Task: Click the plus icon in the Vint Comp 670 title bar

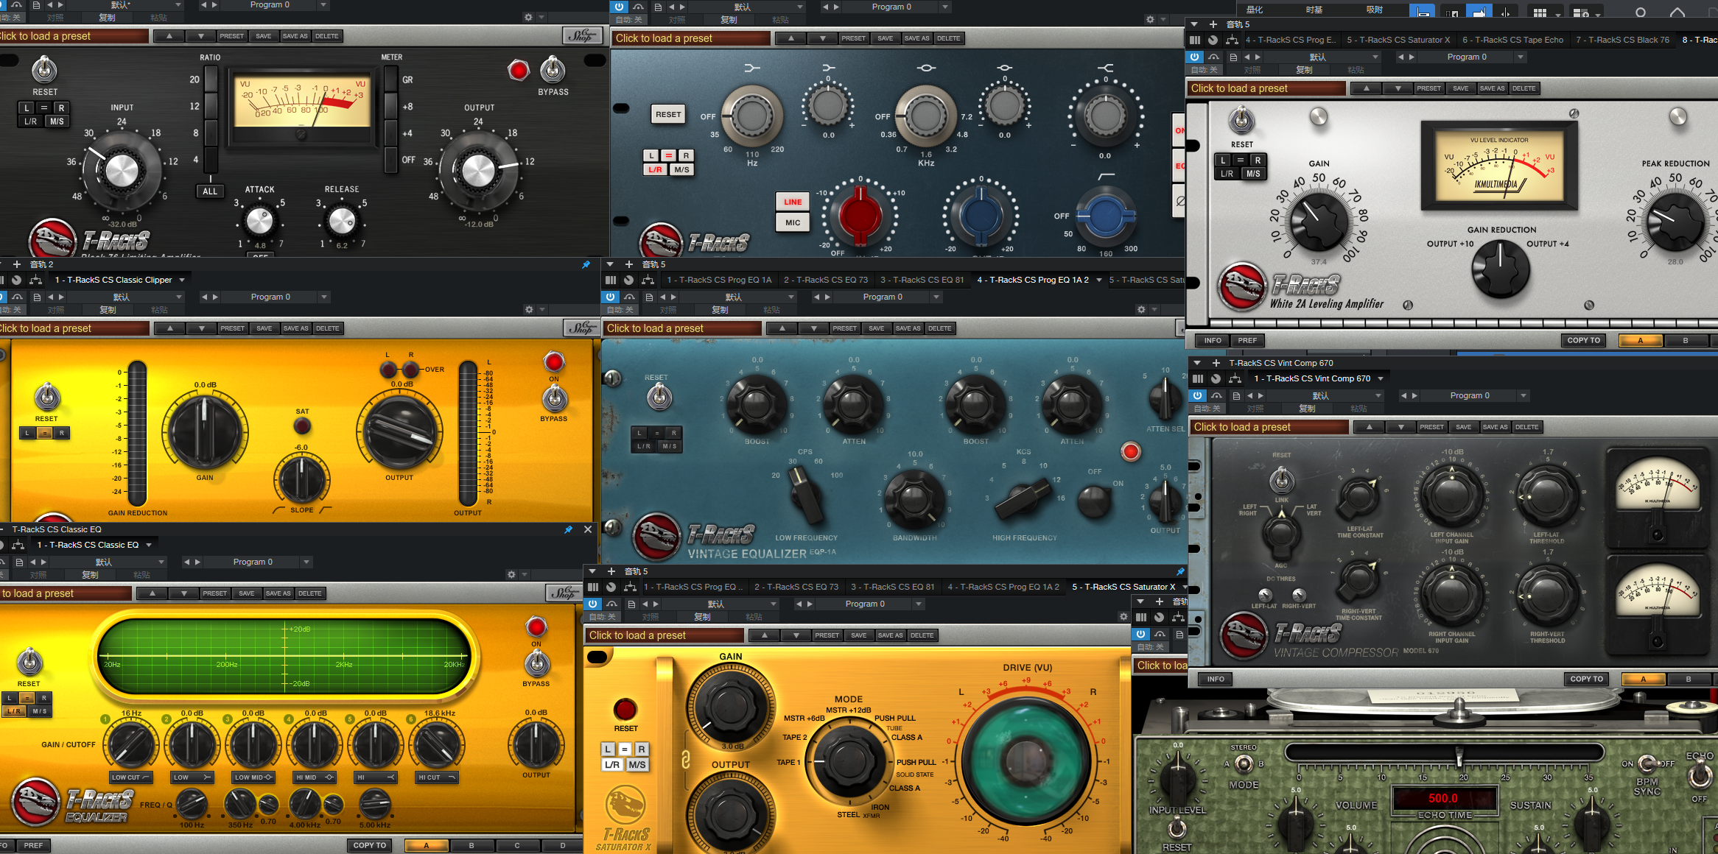Action: click(1216, 363)
